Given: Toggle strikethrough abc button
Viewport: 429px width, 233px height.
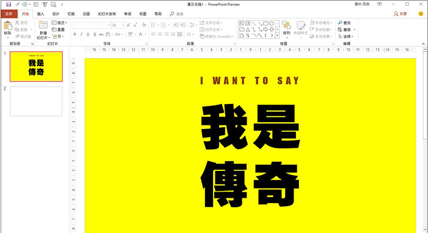Looking at the screenshot, I should click(101, 34).
